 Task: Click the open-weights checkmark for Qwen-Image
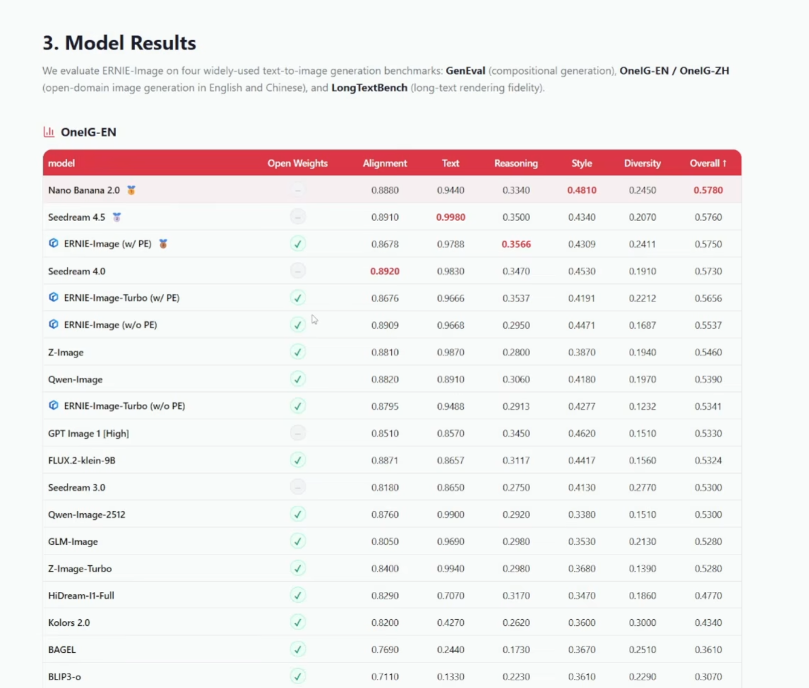(x=298, y=379)
